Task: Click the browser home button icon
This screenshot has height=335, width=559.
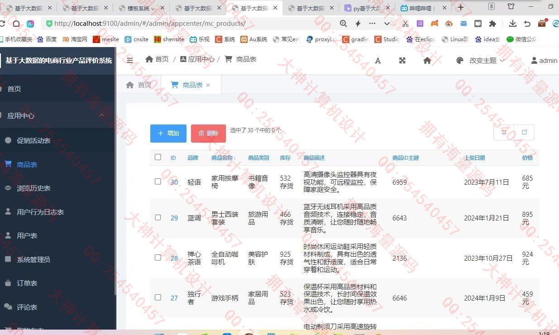Action: [16, 24]
